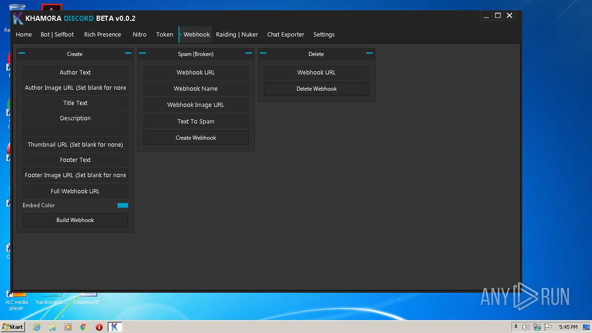Switch to Chat Exporter tab

tap(286, 35)
